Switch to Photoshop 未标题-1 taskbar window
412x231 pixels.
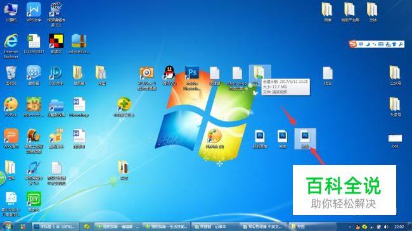[x=55, y=227]
